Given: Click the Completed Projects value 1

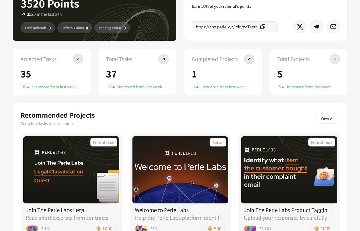Looking at the screenshot, I should (x=194, y=74).
